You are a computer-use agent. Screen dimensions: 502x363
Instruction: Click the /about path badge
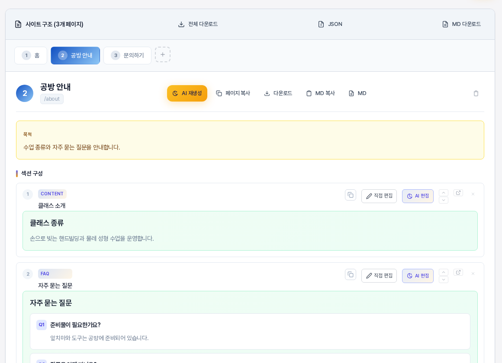[x=52, y=99]
